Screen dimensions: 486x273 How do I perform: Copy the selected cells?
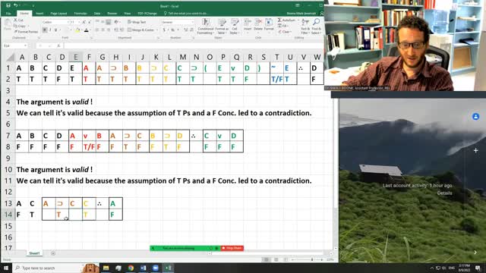(x=20, y=26)
